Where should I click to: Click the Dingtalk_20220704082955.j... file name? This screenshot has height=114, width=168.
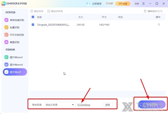(53, 25)
